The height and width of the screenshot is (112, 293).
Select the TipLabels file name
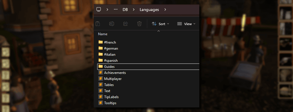tap(111, 97)
